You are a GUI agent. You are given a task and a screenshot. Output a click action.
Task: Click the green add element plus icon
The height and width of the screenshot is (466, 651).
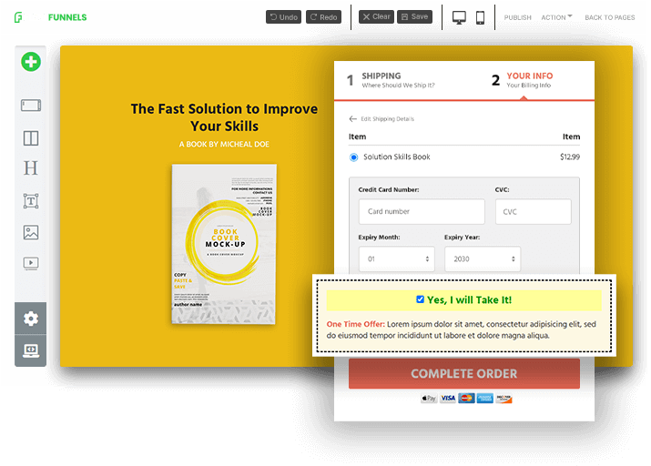(x=31, y=62)
